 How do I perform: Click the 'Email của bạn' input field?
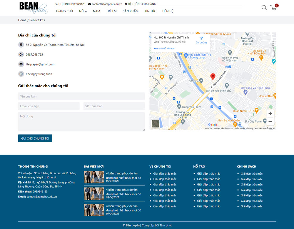click(49, 106)
